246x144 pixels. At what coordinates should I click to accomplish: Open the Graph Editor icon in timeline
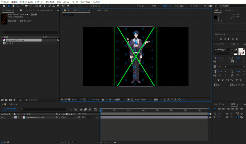(95, 110)
